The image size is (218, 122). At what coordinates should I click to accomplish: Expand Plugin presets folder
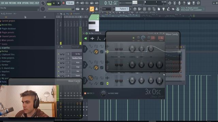7,33
